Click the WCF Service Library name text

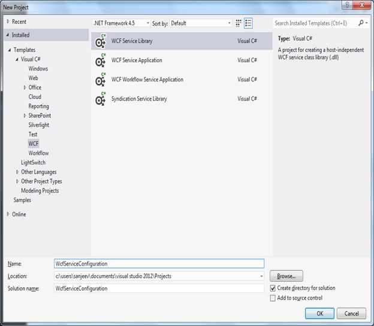click(132, 41)
